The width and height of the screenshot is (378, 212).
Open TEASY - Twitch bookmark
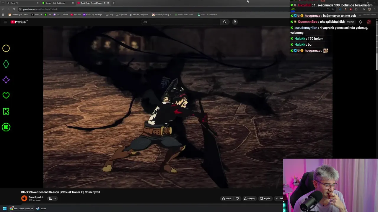61,15
